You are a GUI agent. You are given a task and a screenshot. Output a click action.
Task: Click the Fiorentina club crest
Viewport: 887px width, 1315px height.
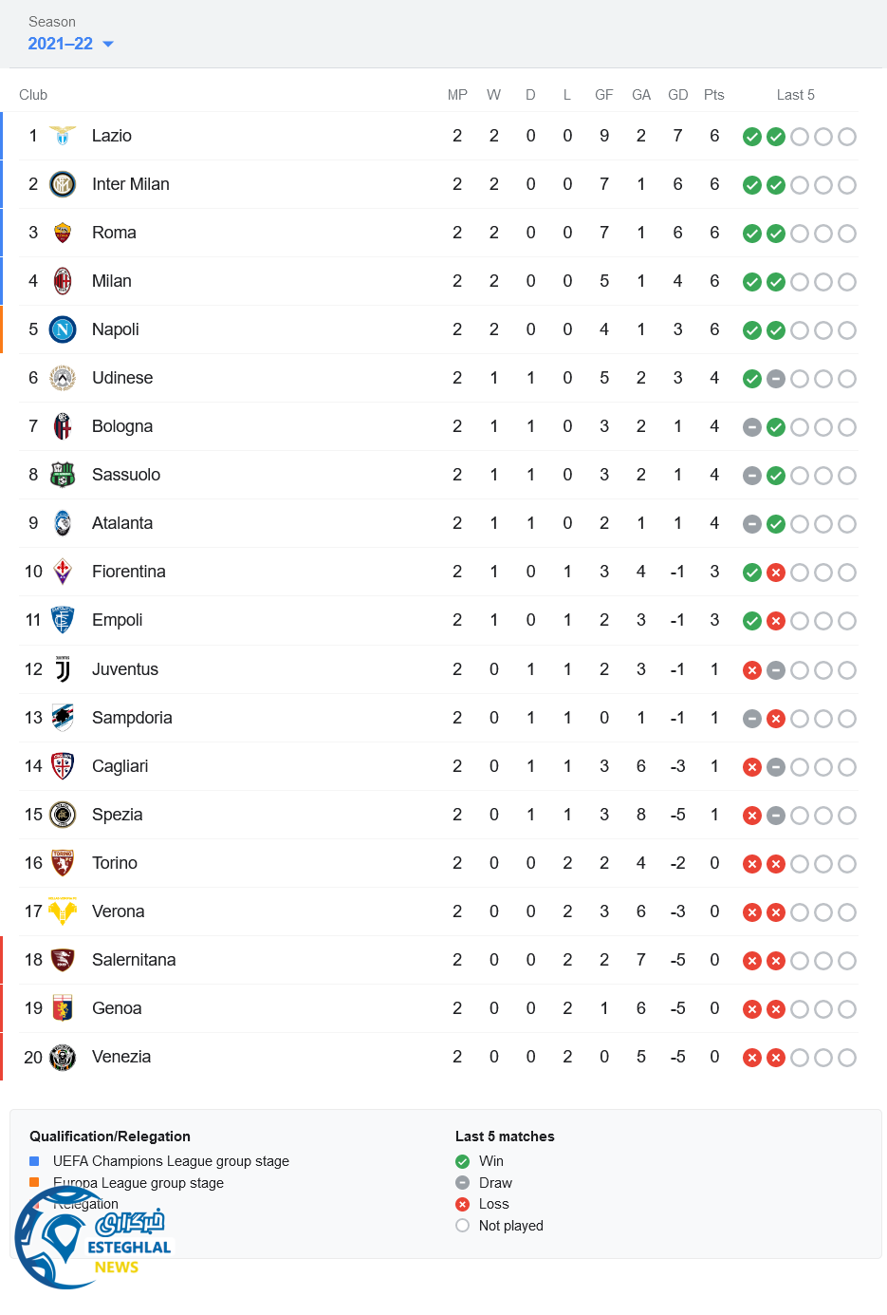63,572
